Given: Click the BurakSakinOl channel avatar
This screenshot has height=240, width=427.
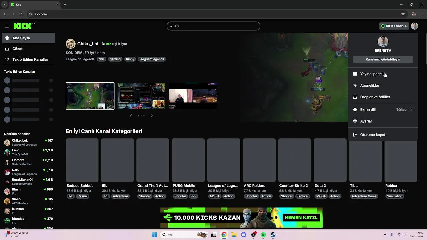Looking at the screenshot, I should click(x=7, y=182).
